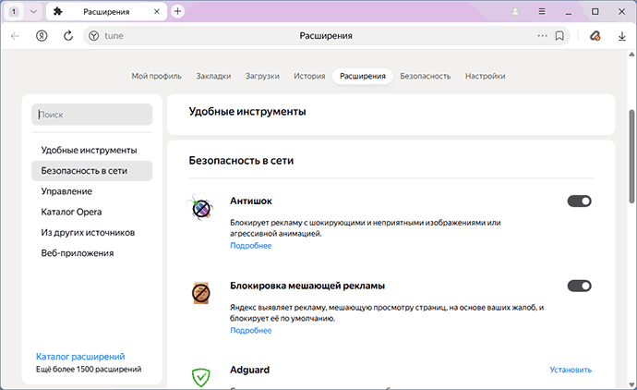Click the address bar showing tune
The image size is (637, 390).
click(327, 36)
